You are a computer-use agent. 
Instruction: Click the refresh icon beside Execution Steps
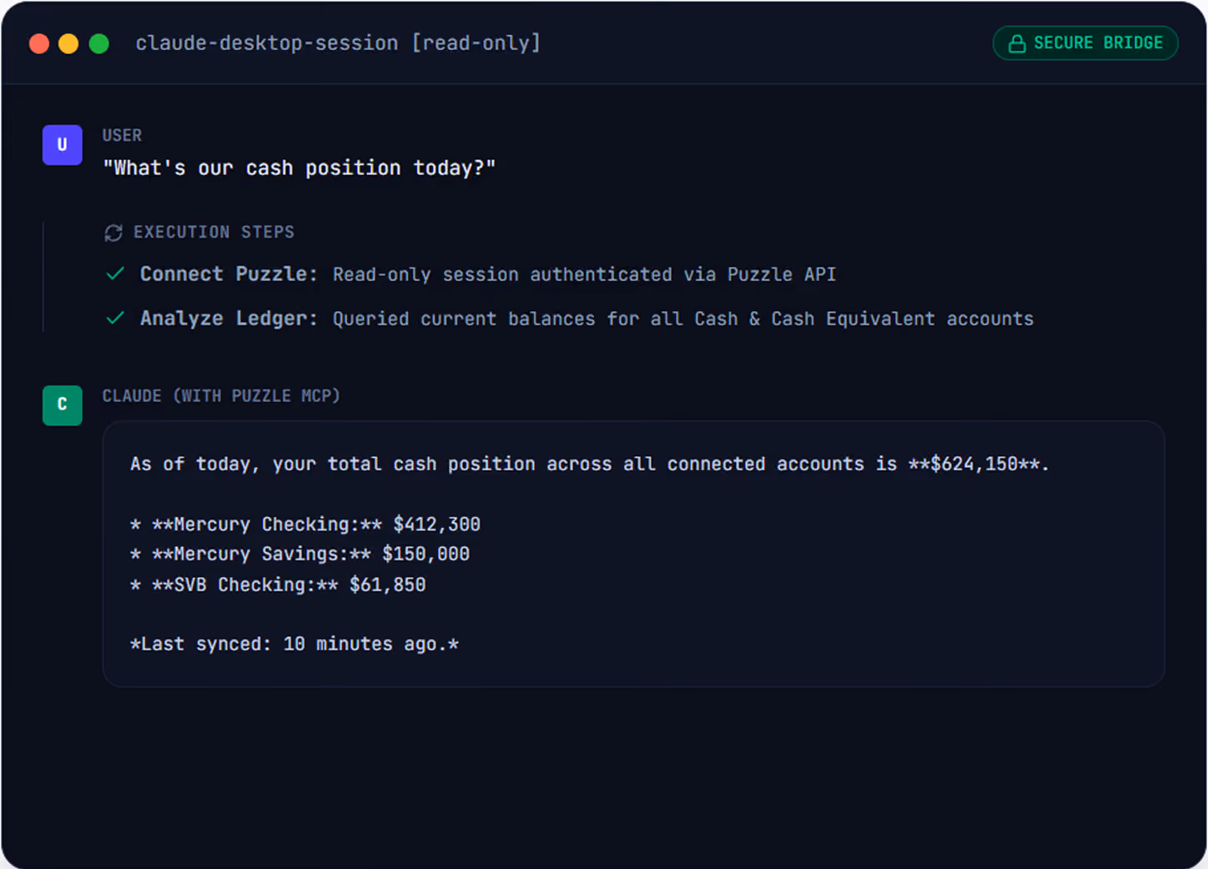(113, 233)
